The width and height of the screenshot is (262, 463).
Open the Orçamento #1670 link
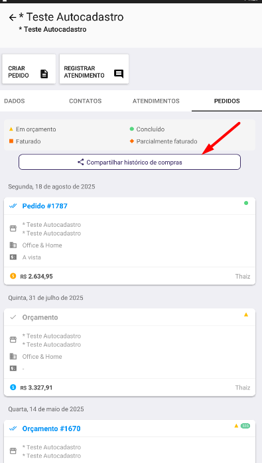point(51,429)
